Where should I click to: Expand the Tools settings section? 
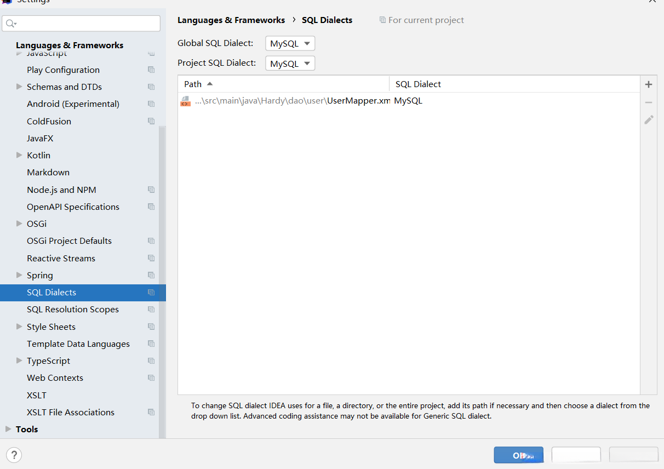[8, 429]
